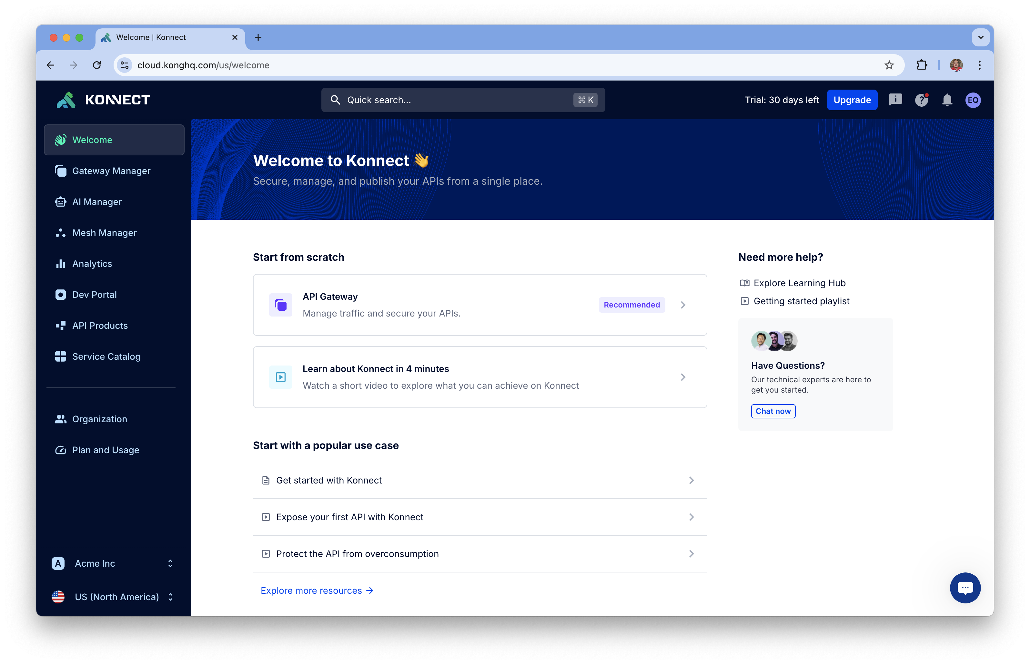Image resolution: width=1030 pixels, height=664 pixels.
Task: Click the Recommended badge
Action: pos(632,305)
